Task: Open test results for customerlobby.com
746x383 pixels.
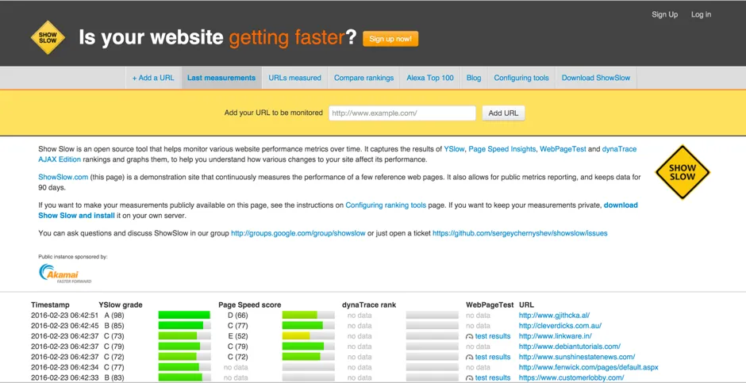Action: tap(492, 378)
